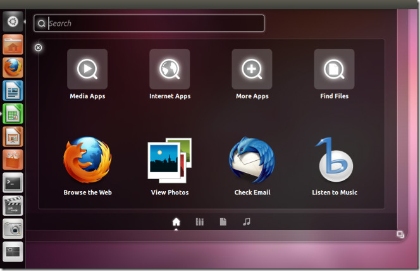Open LibreOffice Impress presentation launcher icon
The width and height of the screenshot is (420, 271).
coord(13,137)
